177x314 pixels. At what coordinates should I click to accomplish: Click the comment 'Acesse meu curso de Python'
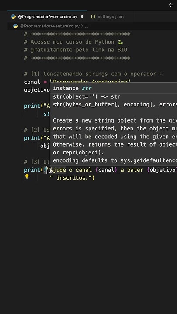[72, 42]
